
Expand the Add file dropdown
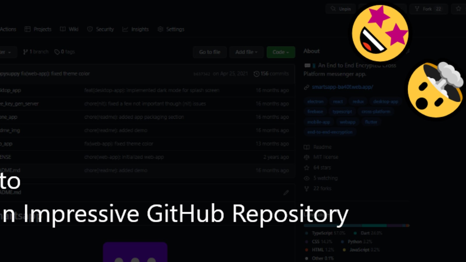246,52
